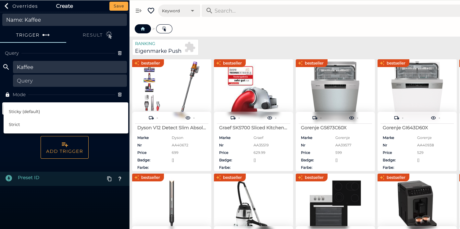Remove the Mode trigger using its trash icon
The width and height of the screenshot is (460, 229).
120,95
